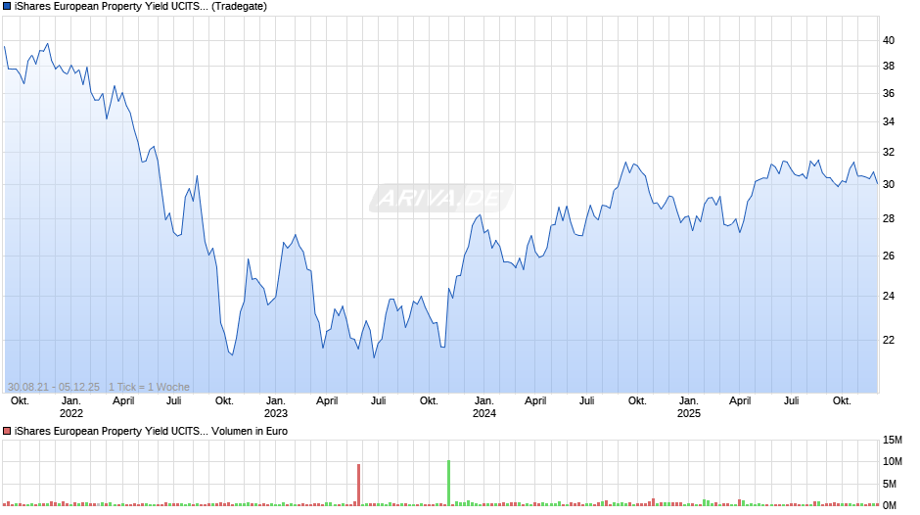The height and width of the screenshot is (515, 920).
Task: Click the y-axis price label 28
Action: click(889, 218)
